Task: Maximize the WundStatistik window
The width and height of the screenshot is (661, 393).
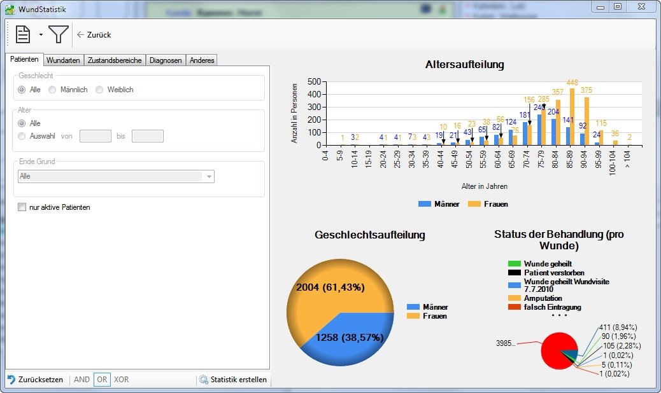Action: (618, 6)
